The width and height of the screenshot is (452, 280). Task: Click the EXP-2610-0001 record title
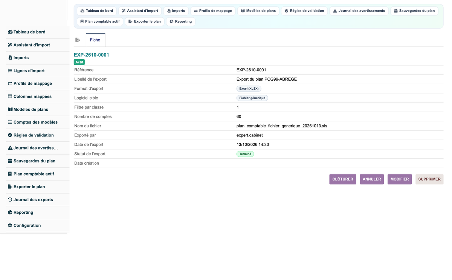click(92, 55)
